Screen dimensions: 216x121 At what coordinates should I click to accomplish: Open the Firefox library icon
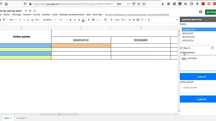(x=186, y=4)
